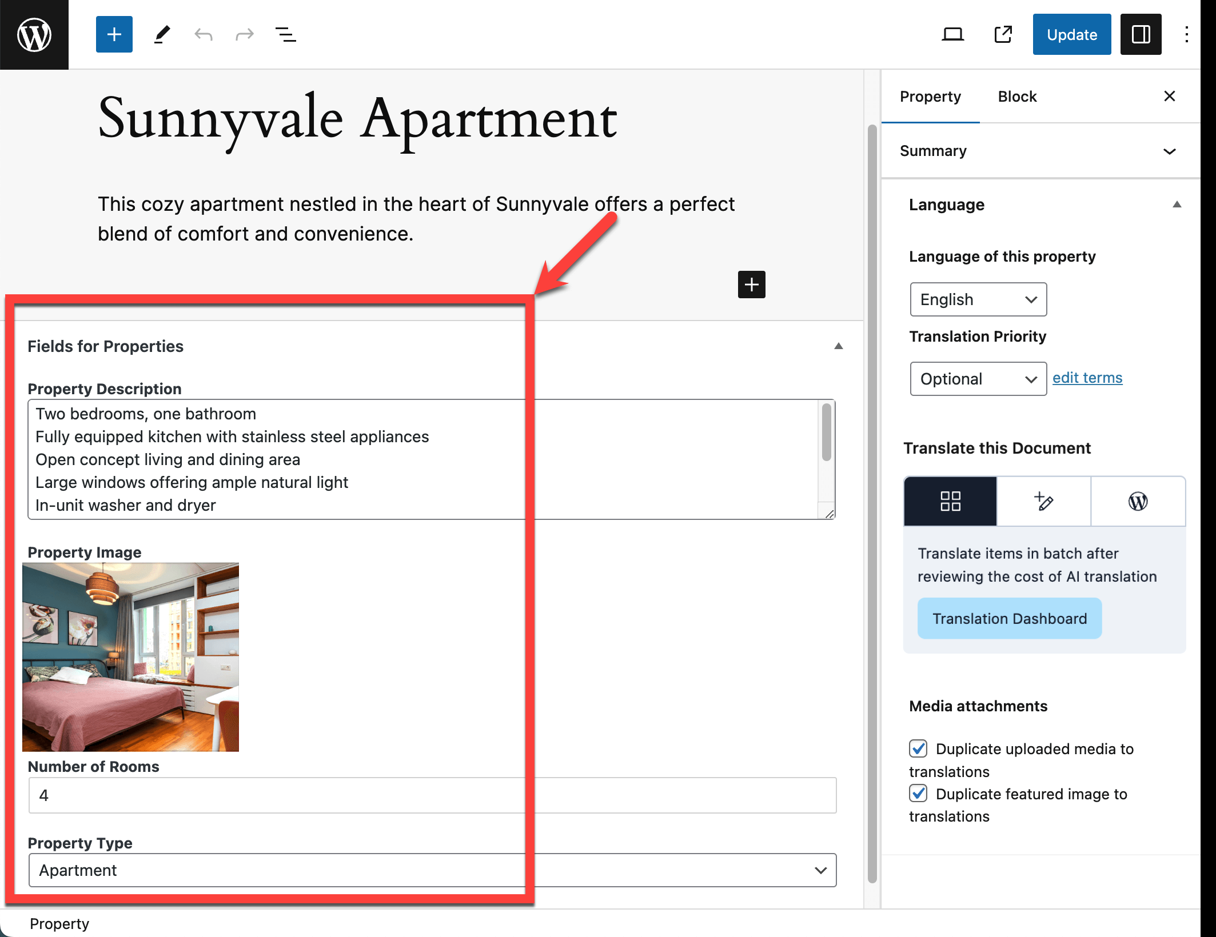This screenshot has height=937, width=1216.
Task: Open the property in a new tab
Action: click(1003, 34)
